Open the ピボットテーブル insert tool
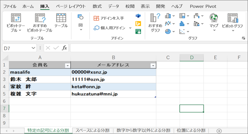248x134 pixels. (x=16, y=23)
